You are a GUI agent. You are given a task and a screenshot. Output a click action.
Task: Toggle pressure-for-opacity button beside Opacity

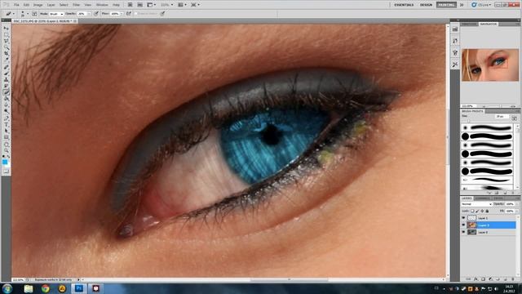(x=96, y=14)
